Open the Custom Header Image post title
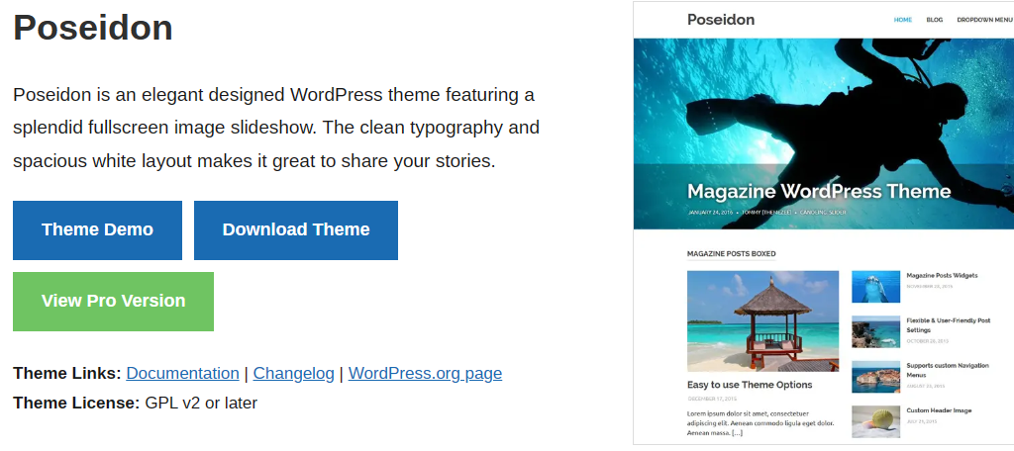Image resolution: width=1014 pixels, height=451 pixels. 939,410
